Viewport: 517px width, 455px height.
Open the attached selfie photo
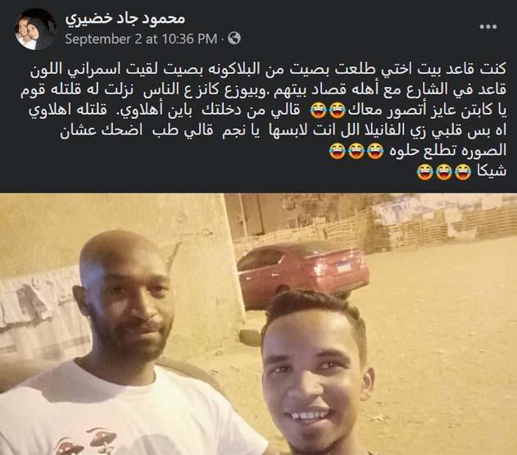tap(259, 324)
